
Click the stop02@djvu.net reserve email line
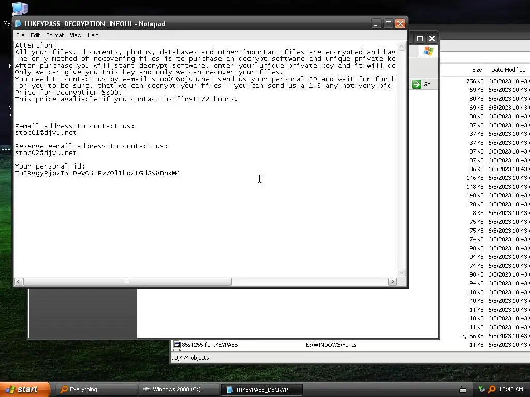coord(46,153)
